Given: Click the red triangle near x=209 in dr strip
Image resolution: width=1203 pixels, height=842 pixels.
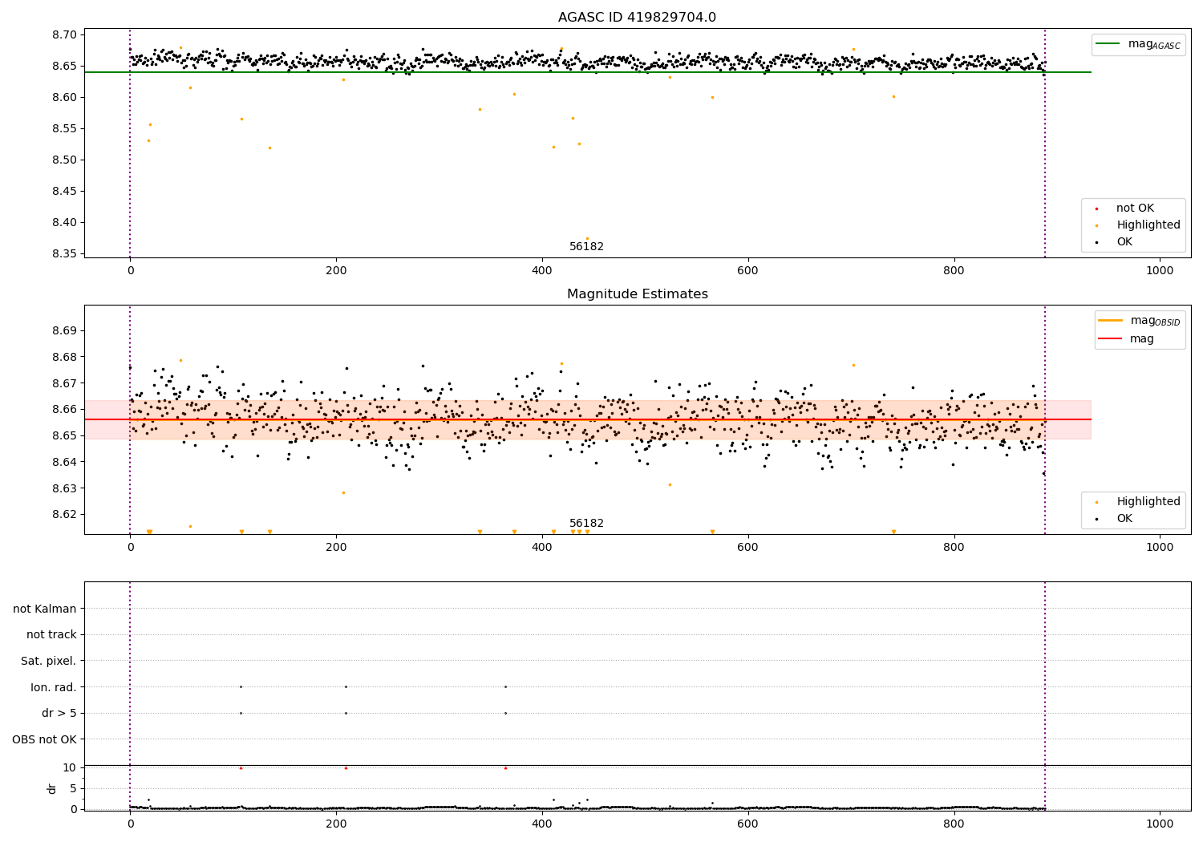Looking at the screenshot, I should coord(346,767).
